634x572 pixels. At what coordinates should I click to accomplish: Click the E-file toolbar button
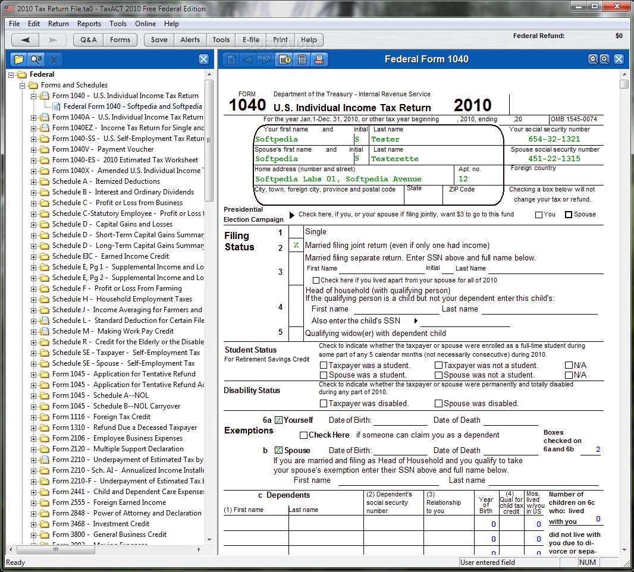(251, 40)
